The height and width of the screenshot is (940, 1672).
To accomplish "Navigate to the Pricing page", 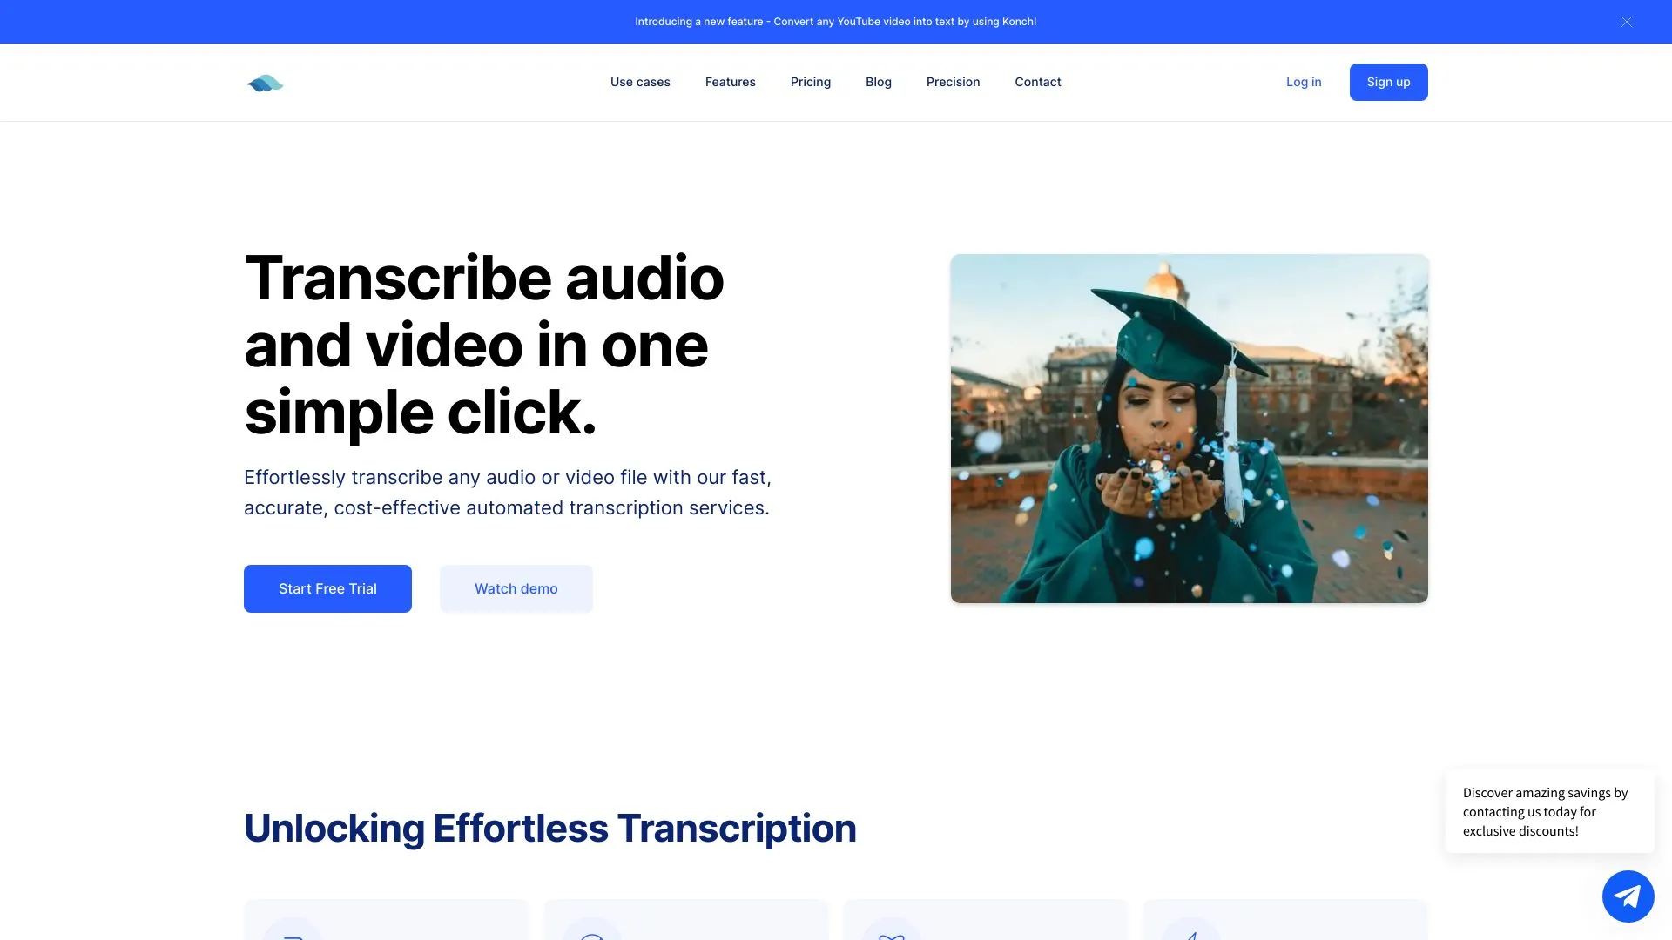I will [x=811, y=82].
